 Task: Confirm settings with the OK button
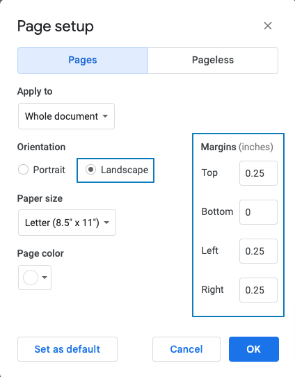tap(254, 349)
